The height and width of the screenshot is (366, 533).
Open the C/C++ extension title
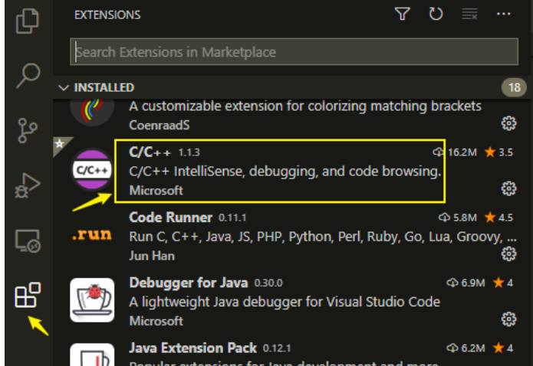(150, 152)
